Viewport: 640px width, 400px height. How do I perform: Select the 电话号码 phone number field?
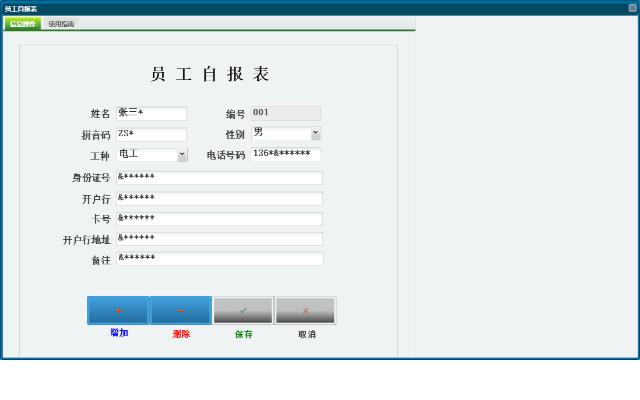(286, 154)
